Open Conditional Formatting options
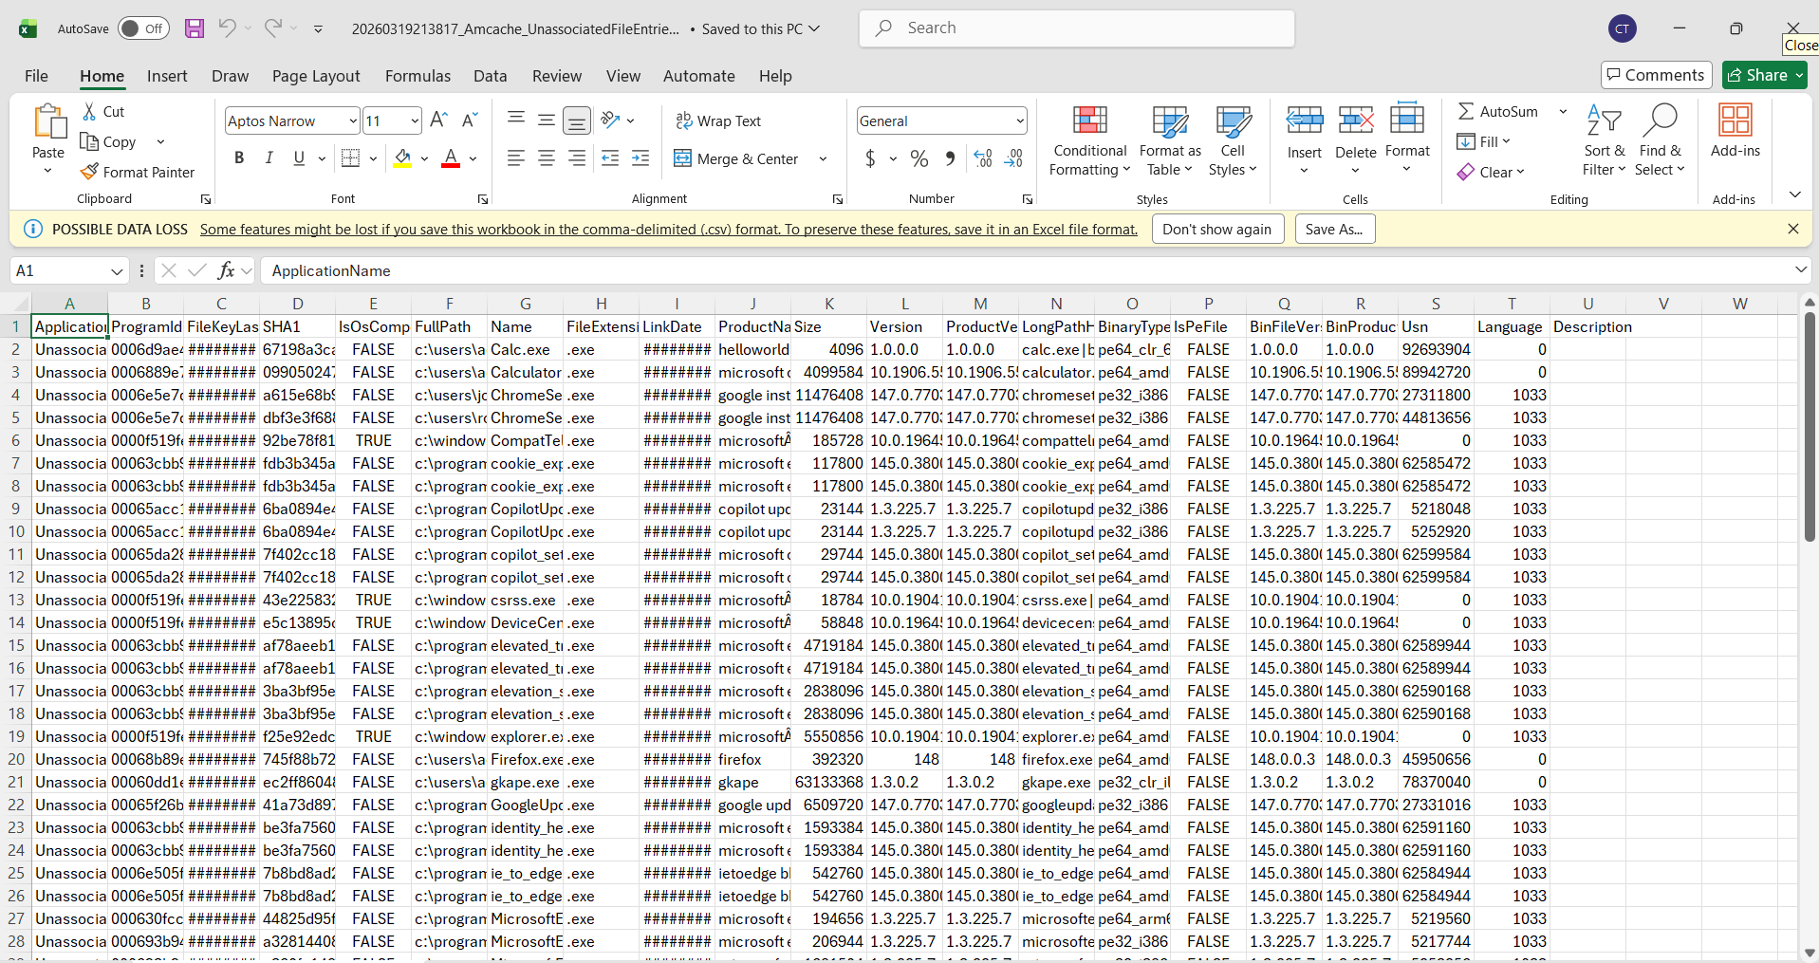Image resolution: width=1819 pixels, height=963 pixels. click(1089, 140)
